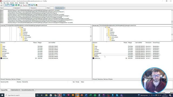Click the Quickconnect button
The image size is (173, 97).
click(59, 8)
